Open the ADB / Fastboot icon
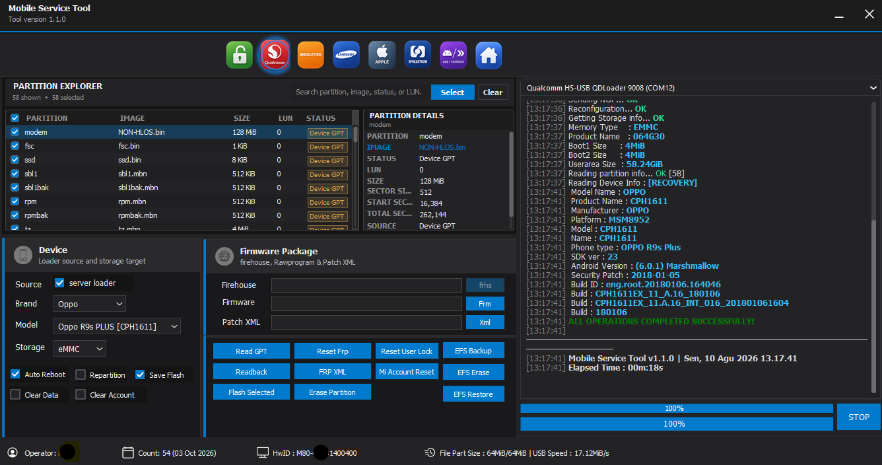The height and width of the screenshot is (465, 882). click(x=454, y=55)
